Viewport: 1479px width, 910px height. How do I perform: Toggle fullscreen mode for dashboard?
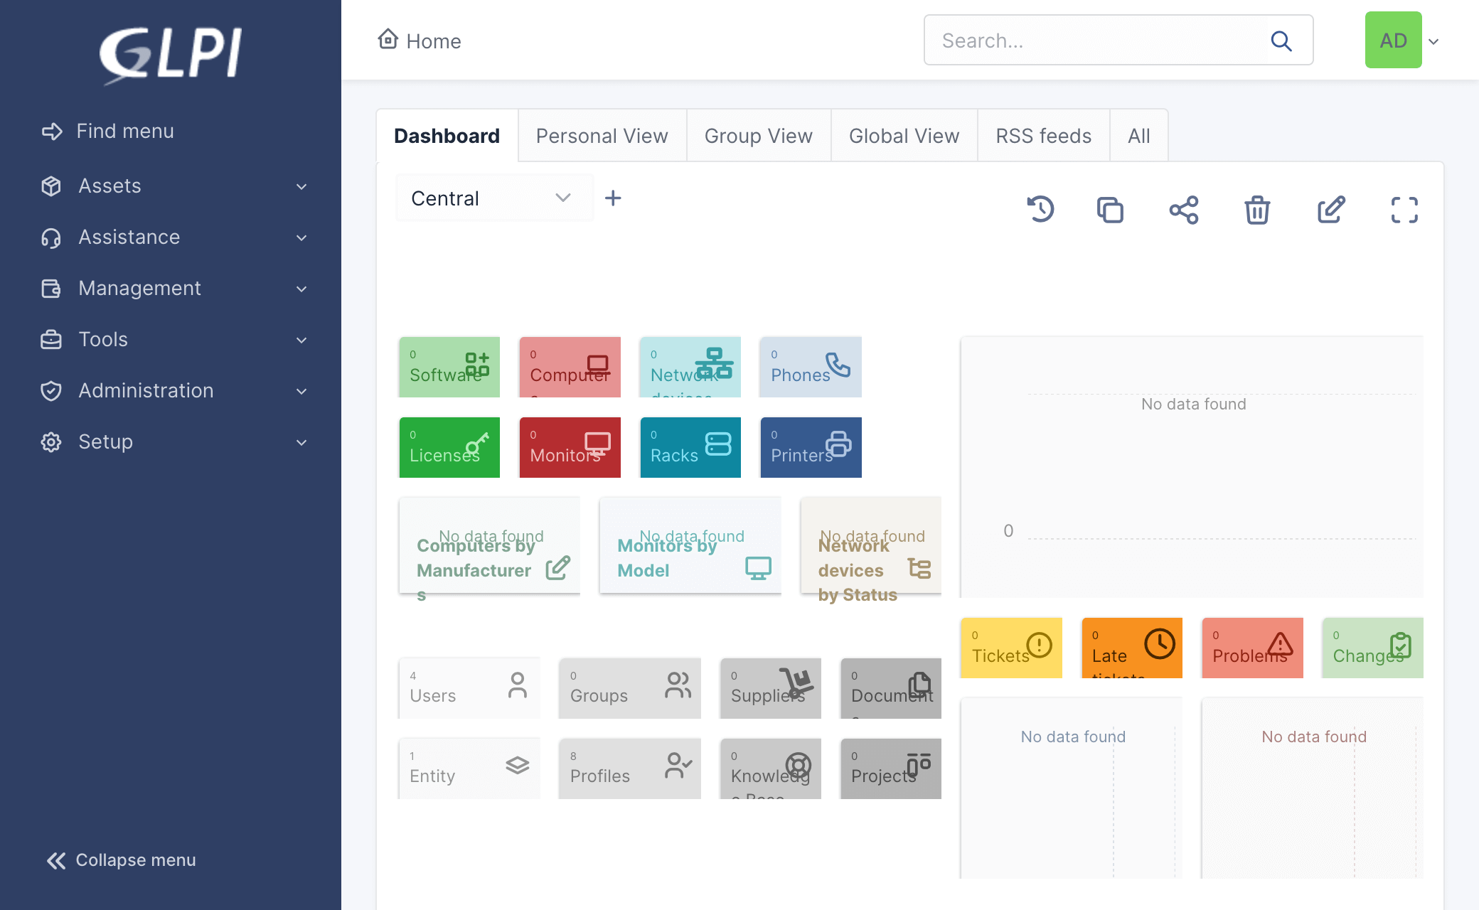pyautogui.click(x=1404, y=210)
